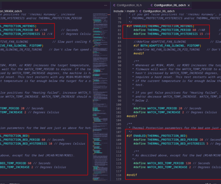
Task: Click ADAPTIVE_FAN_SLOWING comment on line 84
Action: [160, 42]
